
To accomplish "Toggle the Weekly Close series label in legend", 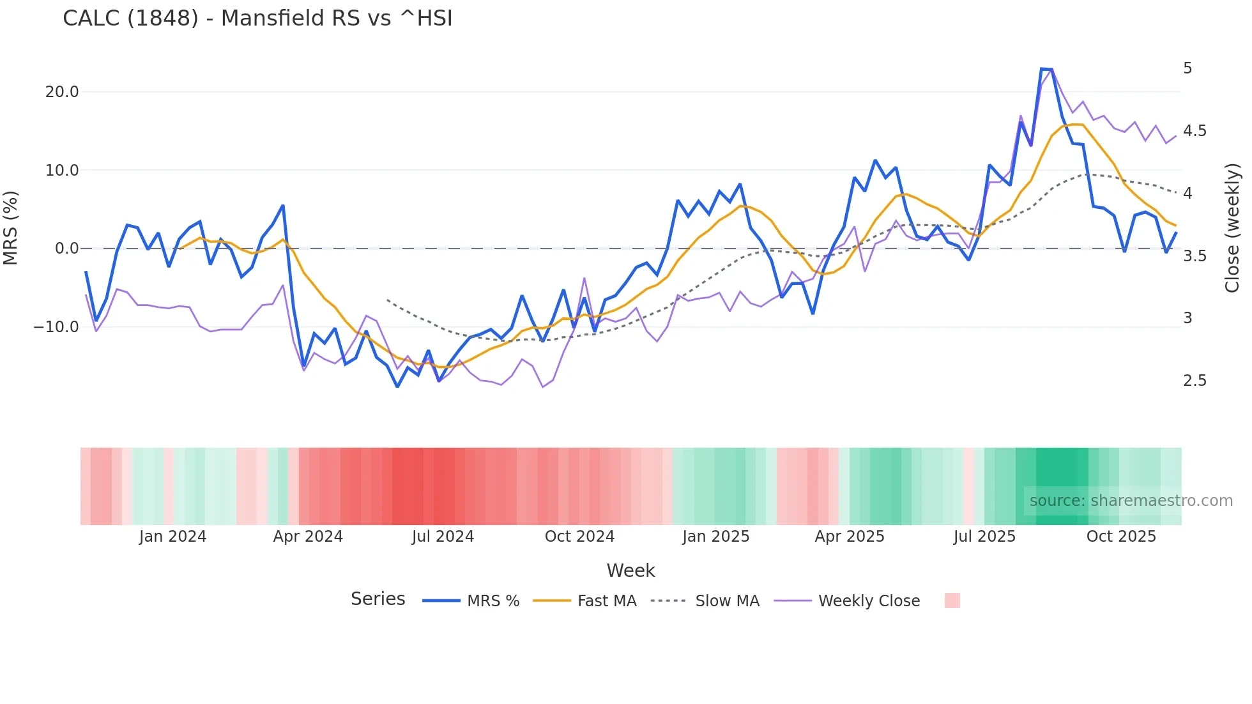I will pyautogui.click(x=869, y=601).
